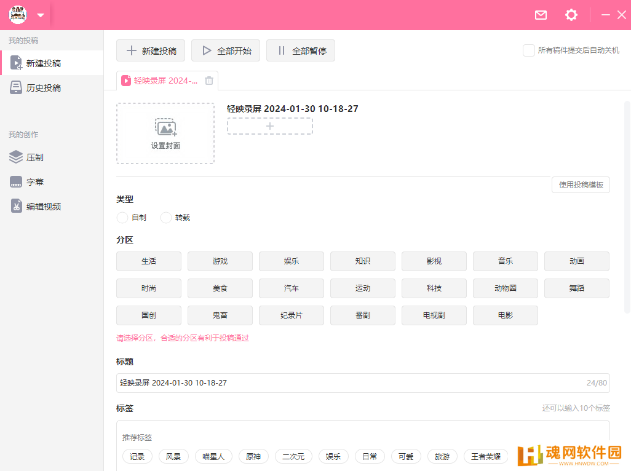Click the 新建投稿 toolbar button

(x=151, y=51)
